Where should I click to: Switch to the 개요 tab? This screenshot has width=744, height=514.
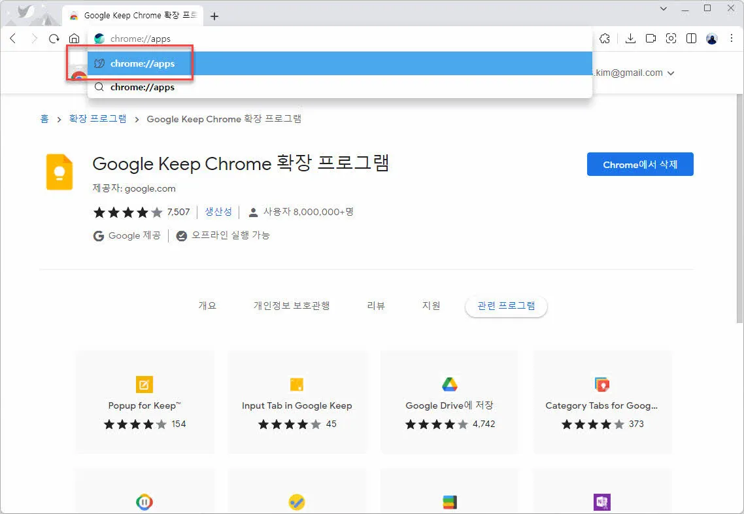[x=207, y=305]
